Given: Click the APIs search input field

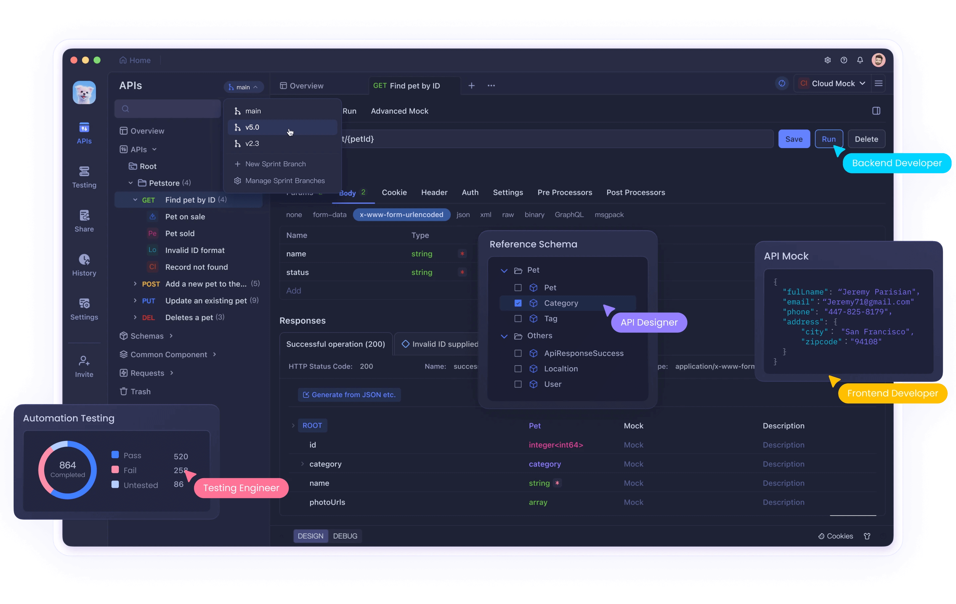Looking at the screenshot, I should 168,109.
